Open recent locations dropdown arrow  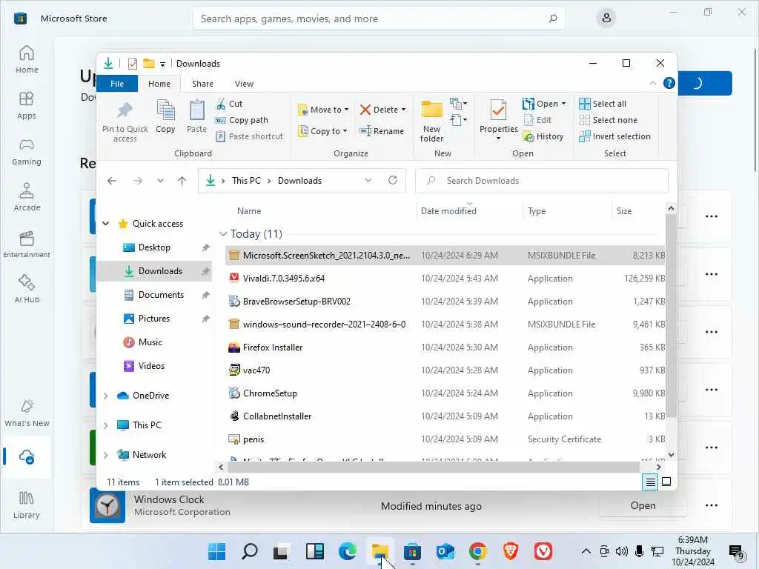click(160, 181)
